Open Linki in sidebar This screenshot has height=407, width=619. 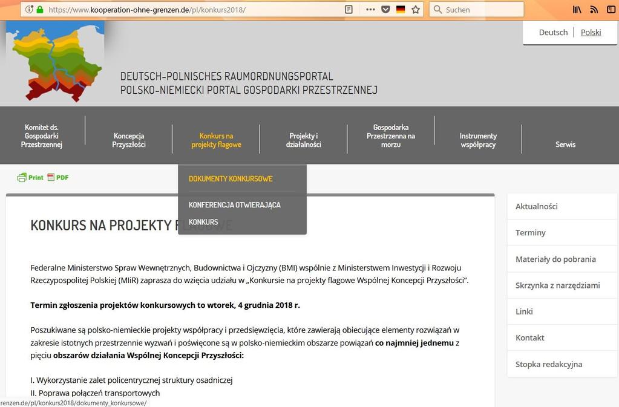click(x=562, y=311)
